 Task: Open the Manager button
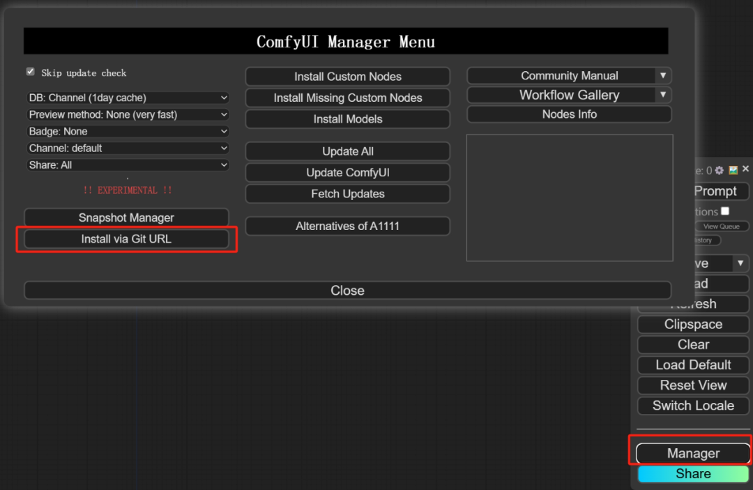pos(693,453)
